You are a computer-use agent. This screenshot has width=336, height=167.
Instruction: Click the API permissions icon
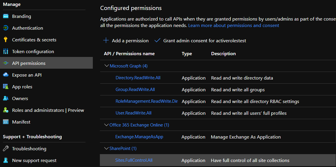click(6, 63)
